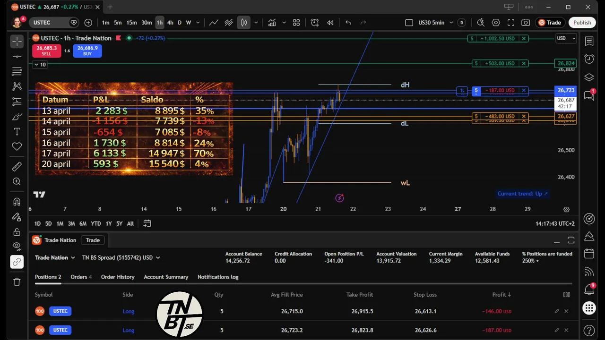Expand the Trade Nation broker dropdown
This screenshot has height=340, width=605.
coord(55,257)
